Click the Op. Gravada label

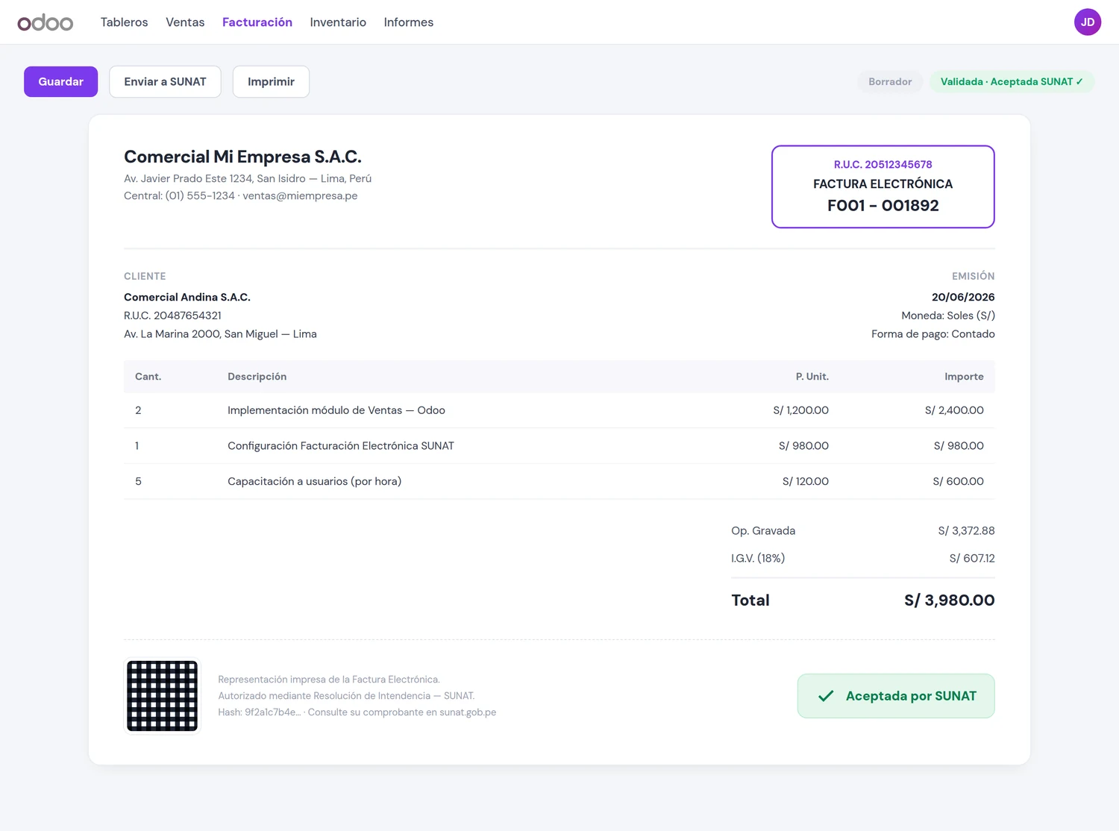pos(763,531)
